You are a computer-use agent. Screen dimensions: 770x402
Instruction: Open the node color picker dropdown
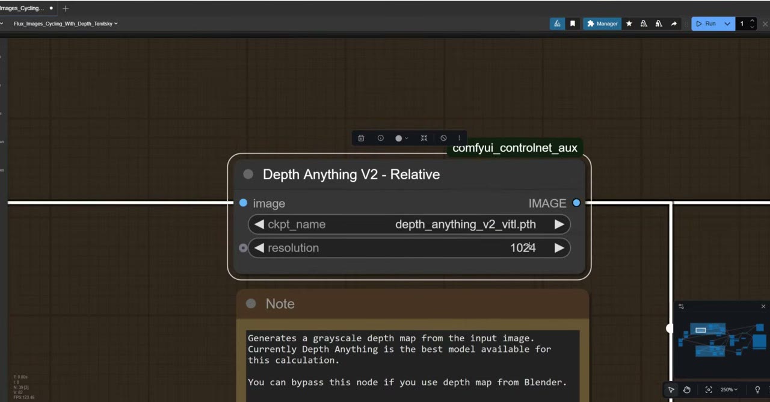pyautogui.click(x=401, y=138)
